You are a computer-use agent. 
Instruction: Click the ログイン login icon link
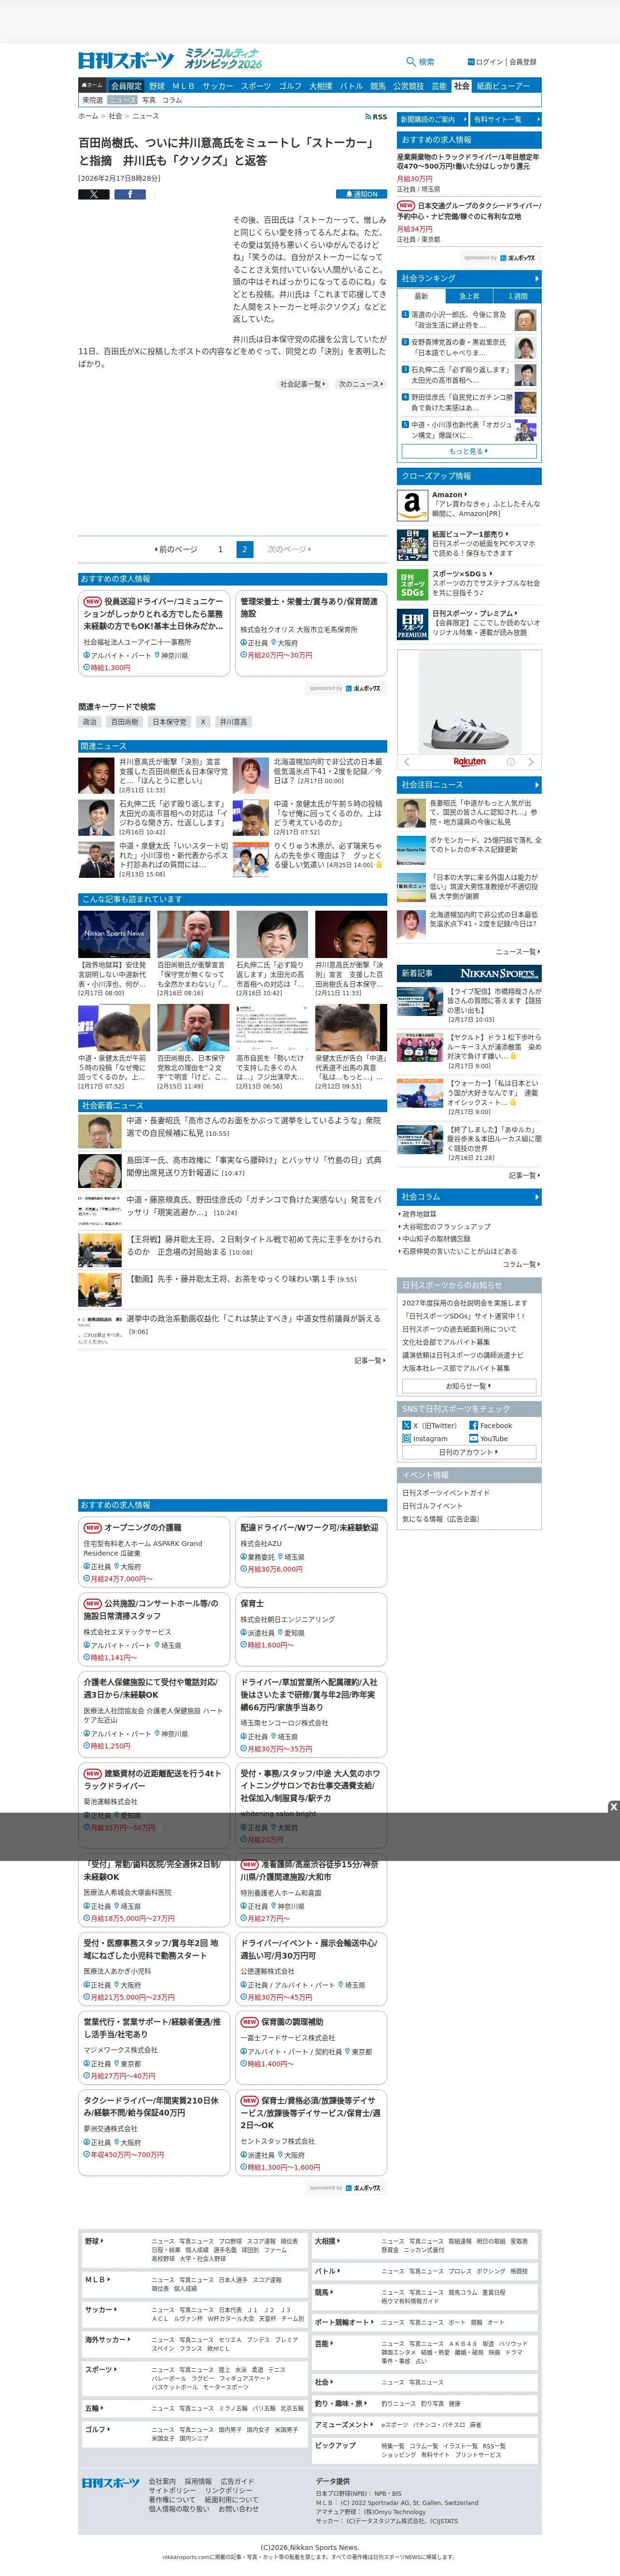[x=471, y=62]
